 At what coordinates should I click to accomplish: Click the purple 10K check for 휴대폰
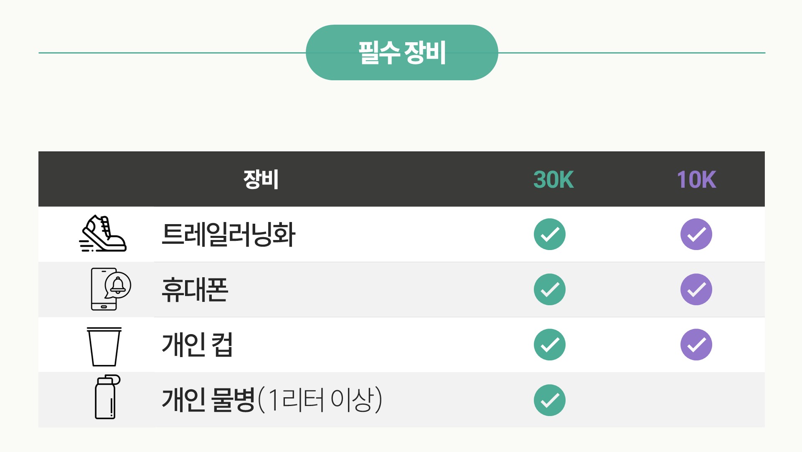(696, 289)
